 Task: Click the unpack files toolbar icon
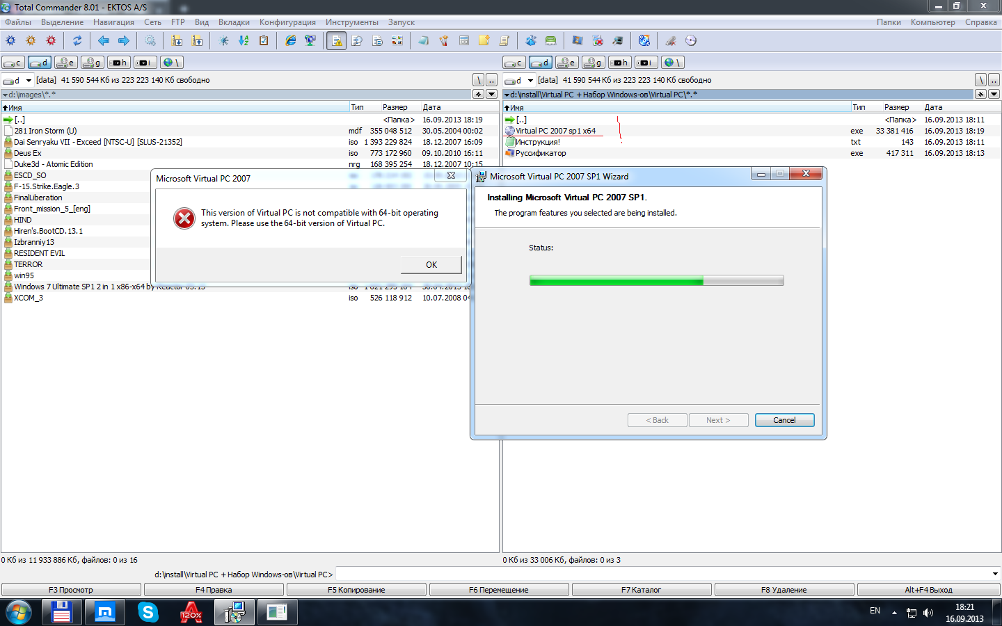click(x=198, y=41)
